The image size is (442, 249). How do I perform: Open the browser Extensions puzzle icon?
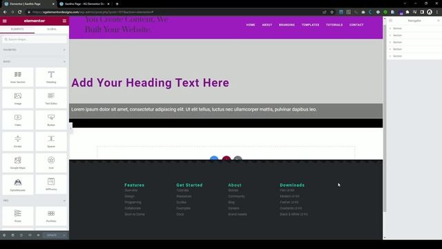(x=407, y=12)
